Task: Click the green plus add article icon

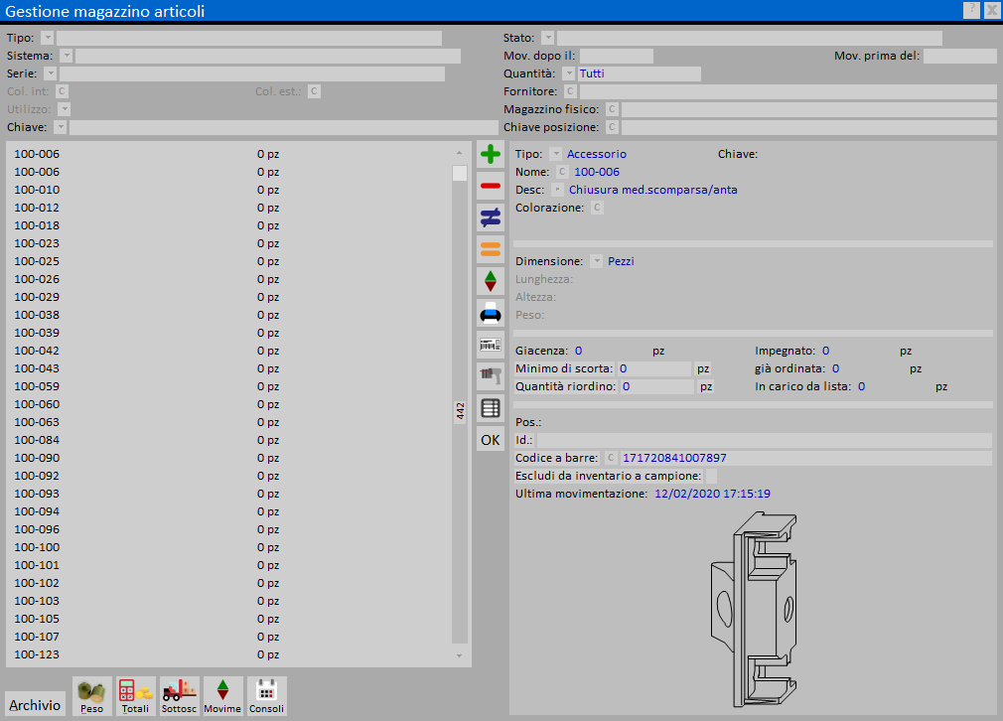Action: [x=491, y=154]
